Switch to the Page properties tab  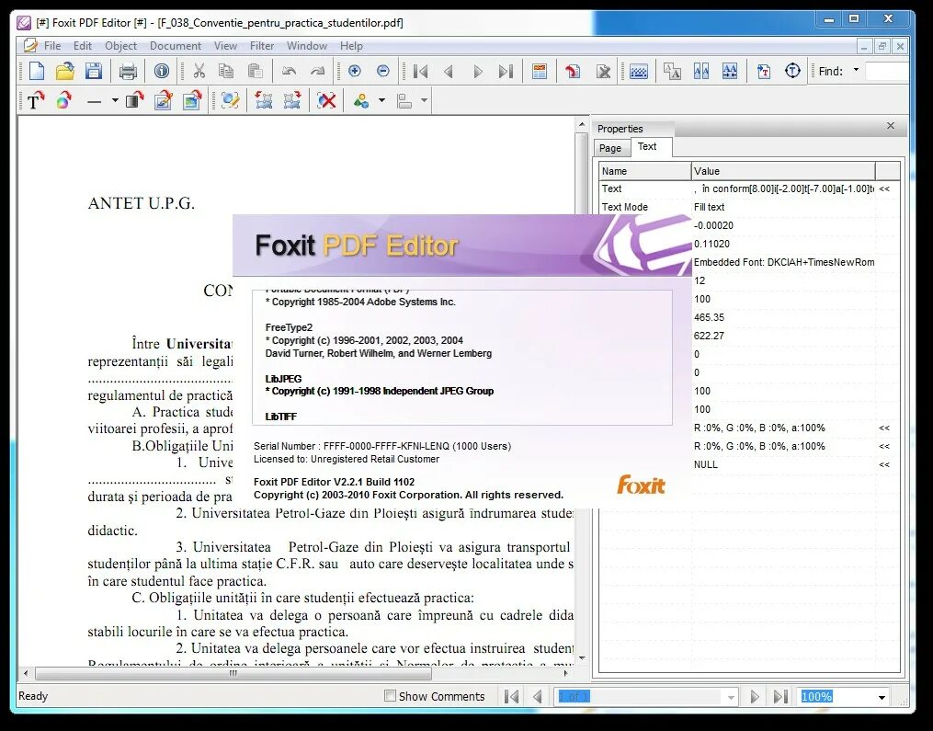(x=610, y=148)
